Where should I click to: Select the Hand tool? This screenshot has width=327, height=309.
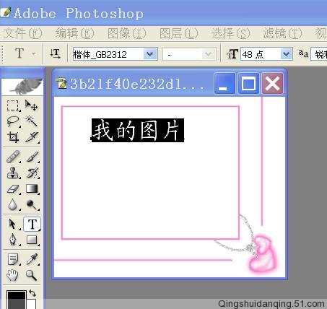click(12, 275)
